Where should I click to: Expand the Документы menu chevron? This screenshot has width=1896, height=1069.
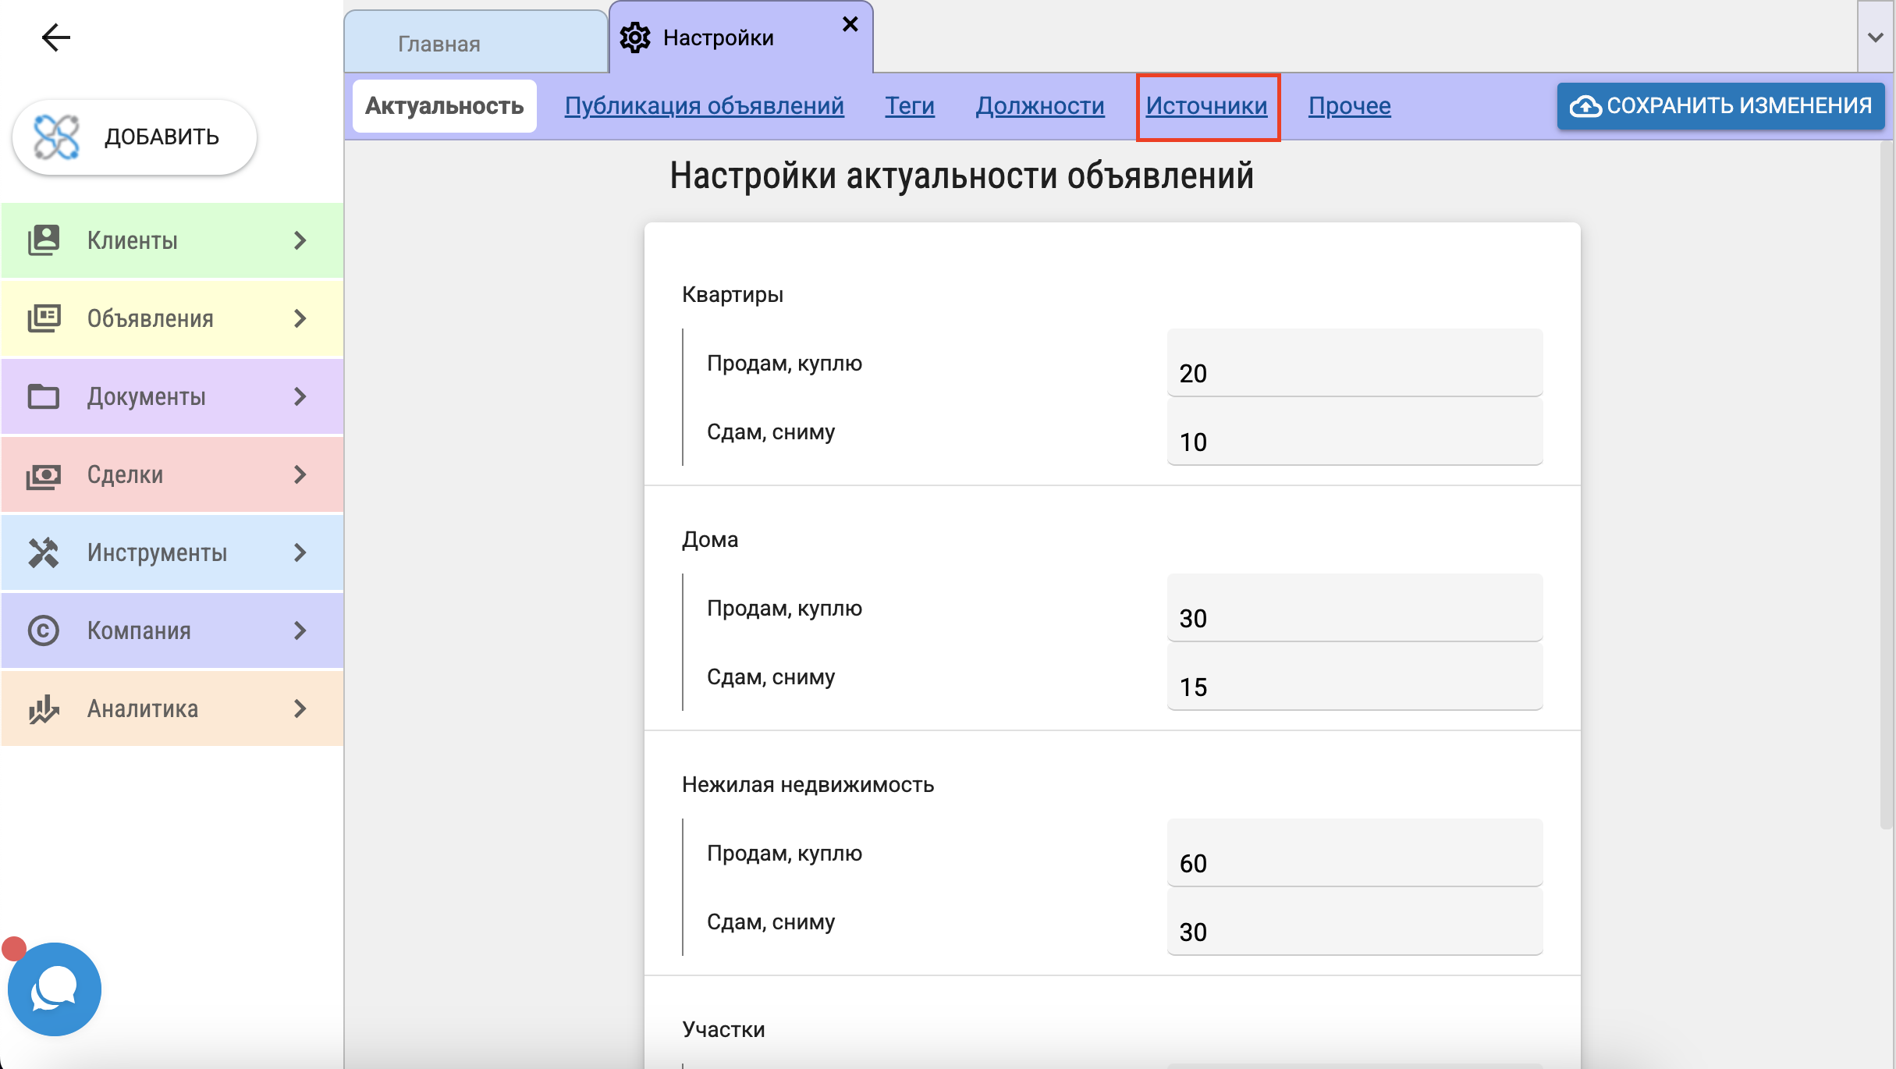[300, 396]
